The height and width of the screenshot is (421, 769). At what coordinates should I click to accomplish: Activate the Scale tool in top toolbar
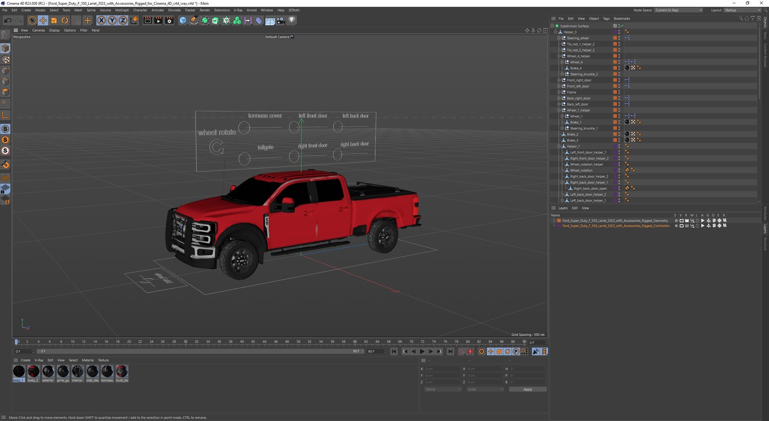point(54,20)
